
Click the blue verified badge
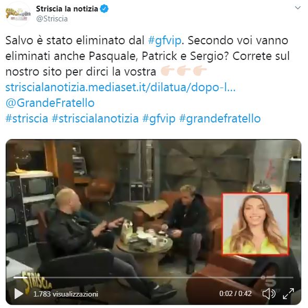[x=104, y=9]
